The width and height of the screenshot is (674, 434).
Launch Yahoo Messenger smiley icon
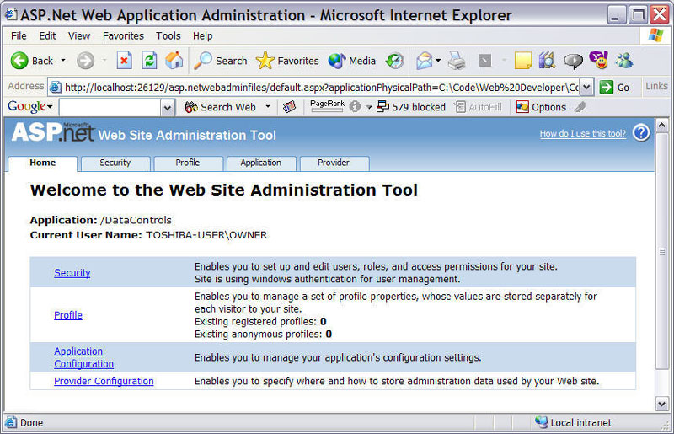click(599, 60)
